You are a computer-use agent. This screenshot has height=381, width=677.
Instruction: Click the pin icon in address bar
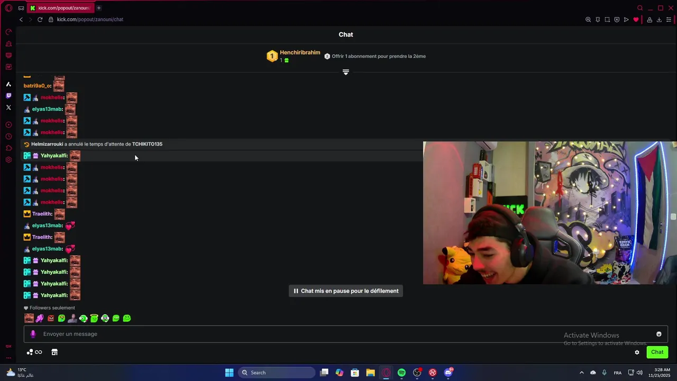tap(598, 20)
